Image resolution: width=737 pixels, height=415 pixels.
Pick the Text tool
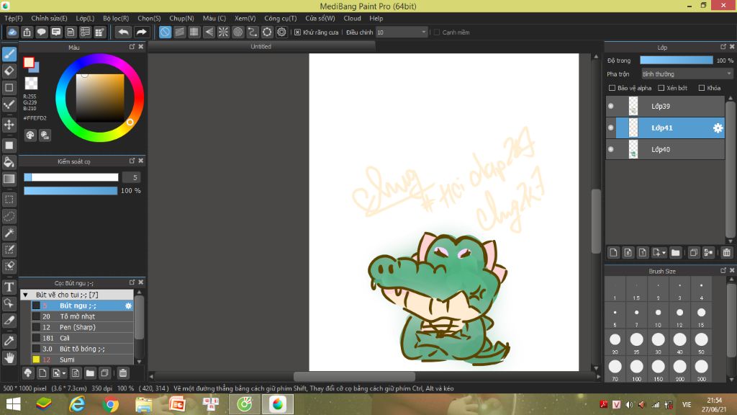[x=9, y=287]
